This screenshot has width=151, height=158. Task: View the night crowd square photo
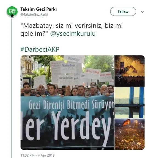(x=129, y=134)
